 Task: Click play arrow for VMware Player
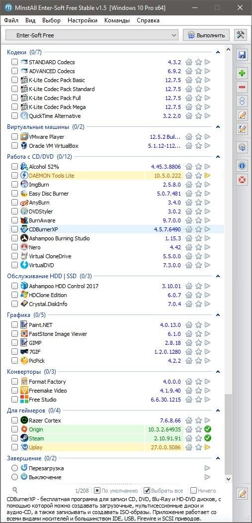pos(207,137)
